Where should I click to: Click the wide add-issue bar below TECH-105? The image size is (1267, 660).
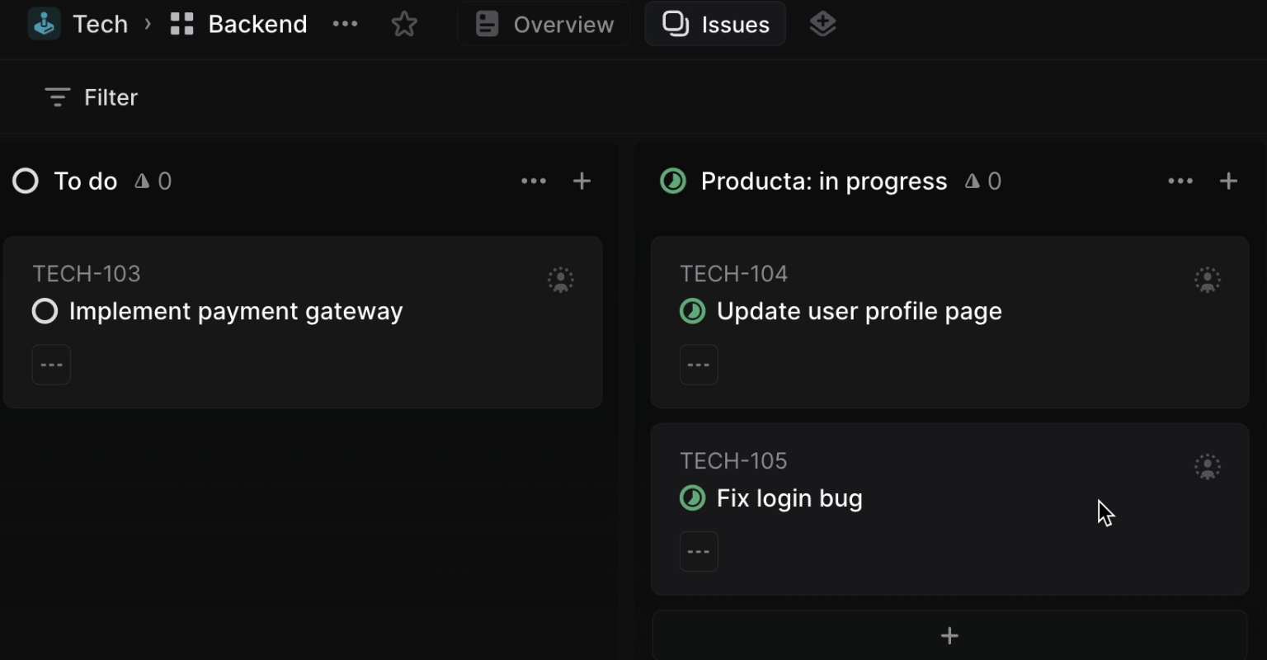click(x=949, y=635)
